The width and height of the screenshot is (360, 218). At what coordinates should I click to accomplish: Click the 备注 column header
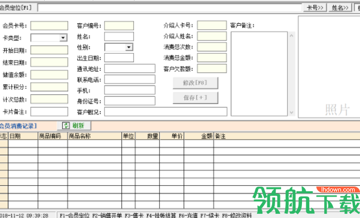[287, 136]
